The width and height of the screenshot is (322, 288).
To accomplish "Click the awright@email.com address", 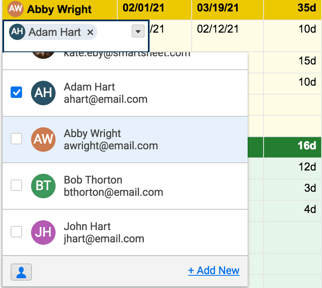I will coord(111,146).
